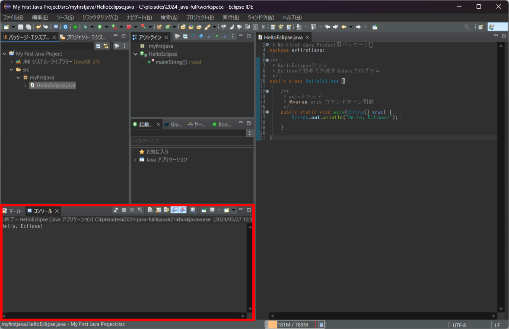This screenshot has height=329, width=509.
Task: Toggle Scroll Lock in Console
Action: pyautogui.click(x=159, y=210)
